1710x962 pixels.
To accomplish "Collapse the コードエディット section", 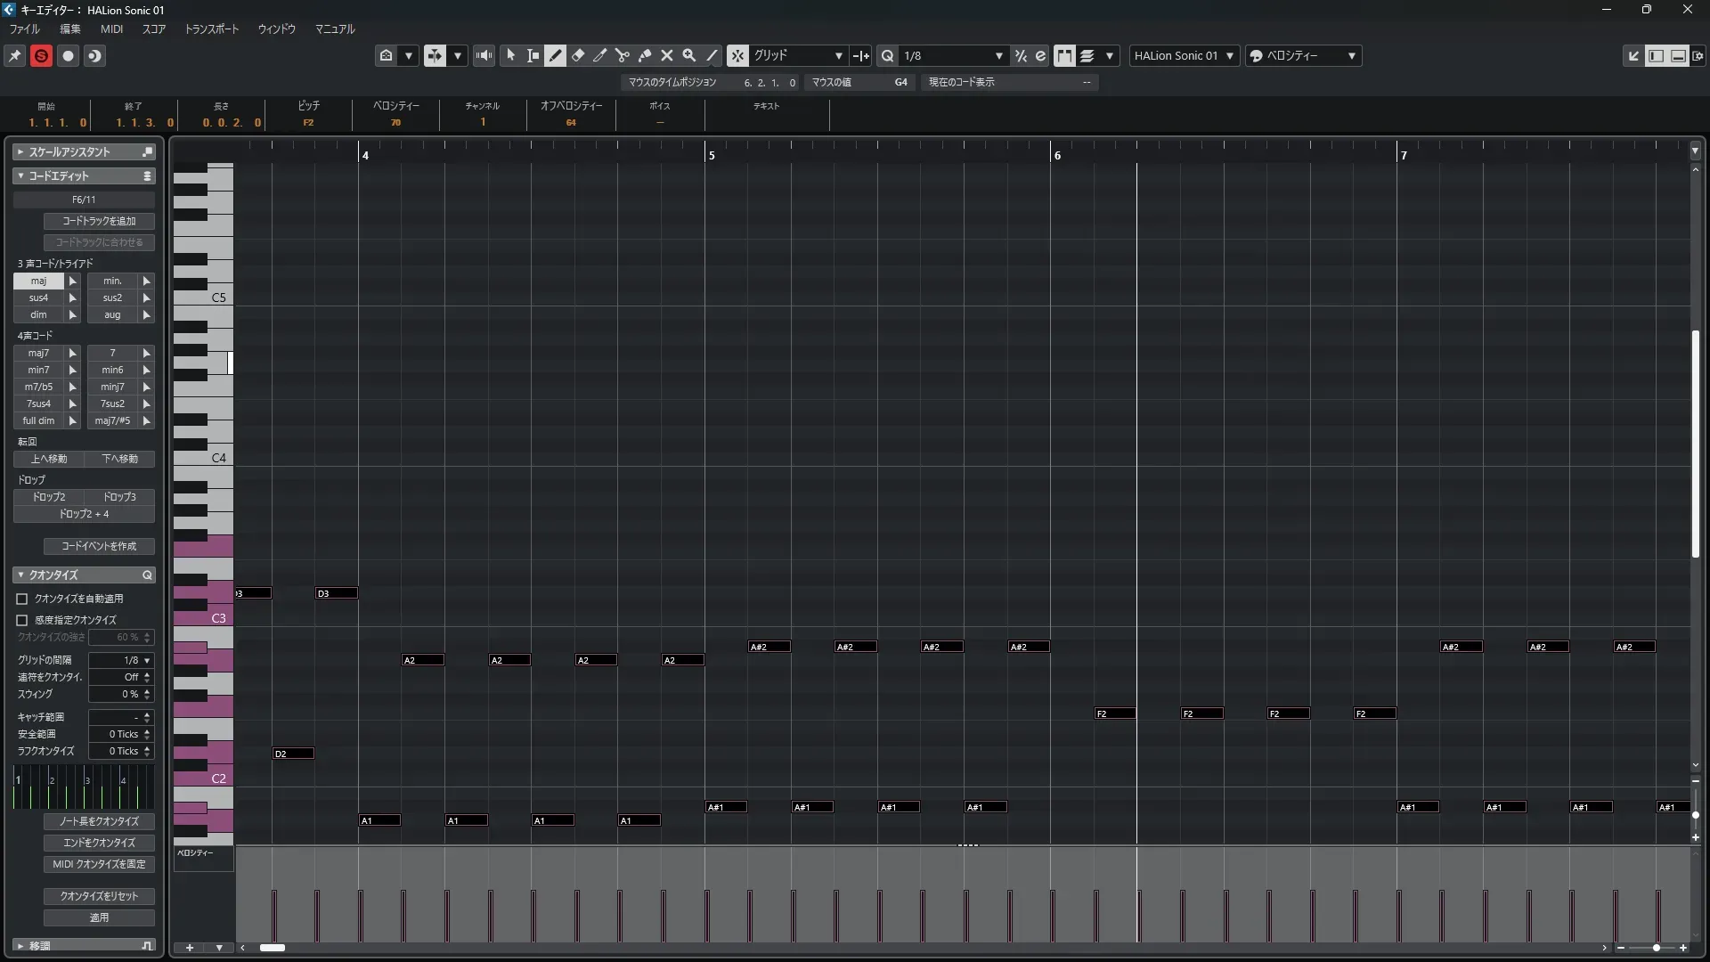I will point(20,175).
